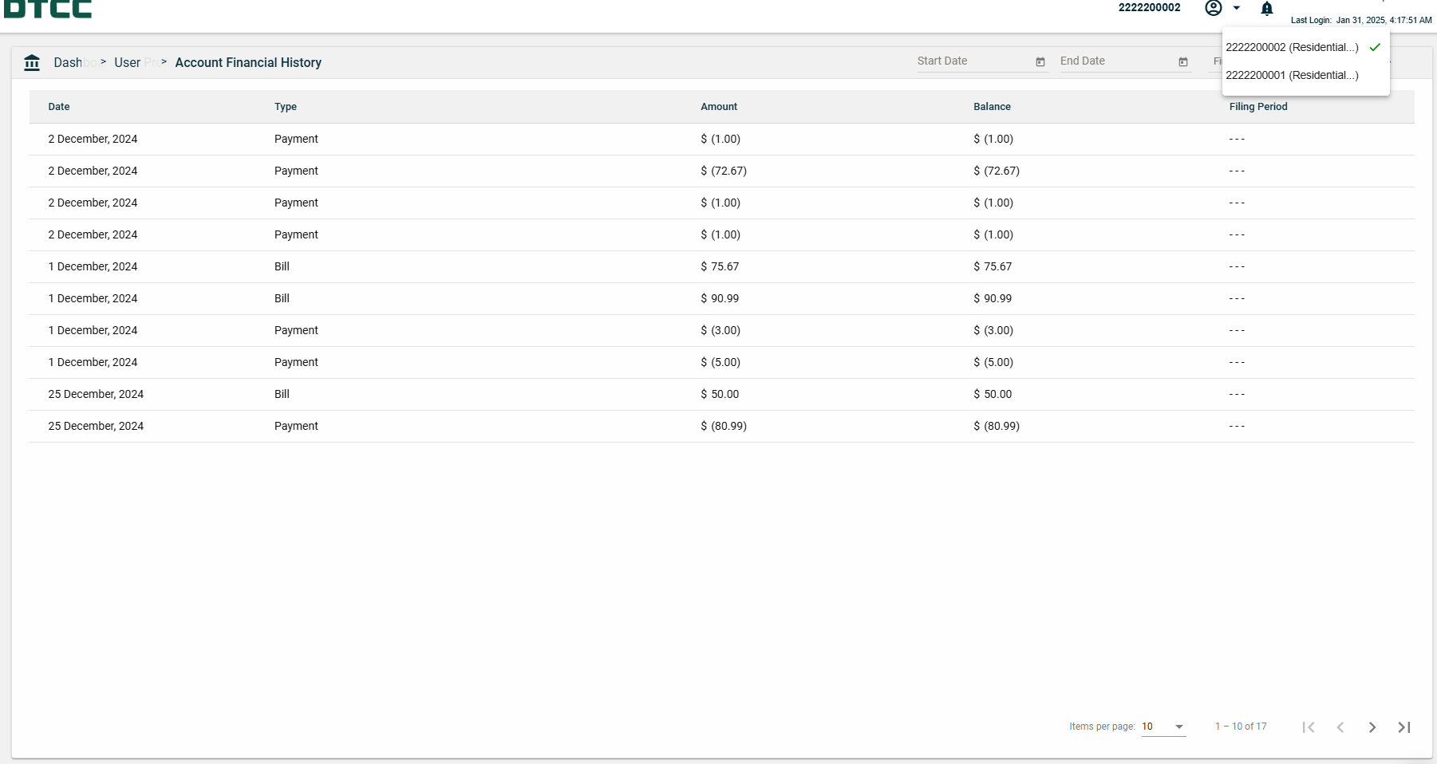Select account 2222200001 from the account list
Image resolution: width=1437 pixels, height=764 pixels.
point(1292,76)
